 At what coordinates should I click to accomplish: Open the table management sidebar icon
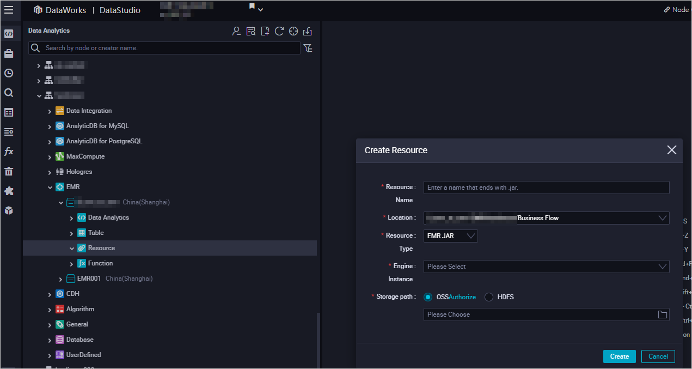pyautogui.click(x=9, y=112)
